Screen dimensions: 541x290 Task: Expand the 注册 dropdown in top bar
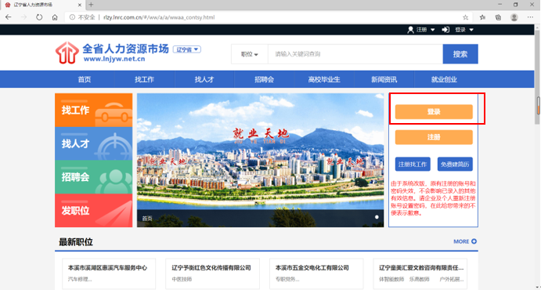click(433, 30)
